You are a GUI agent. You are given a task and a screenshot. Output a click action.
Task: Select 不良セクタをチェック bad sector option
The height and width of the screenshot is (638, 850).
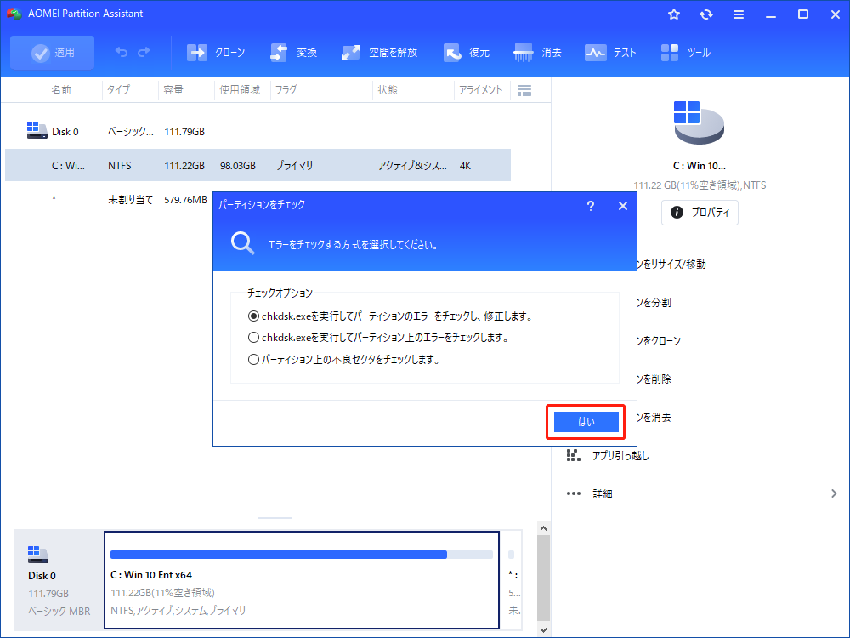point(343,359)
